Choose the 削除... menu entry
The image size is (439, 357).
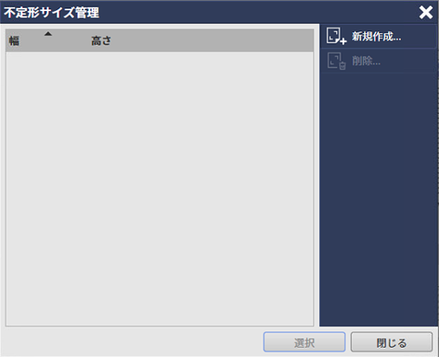tap(379, 61)
